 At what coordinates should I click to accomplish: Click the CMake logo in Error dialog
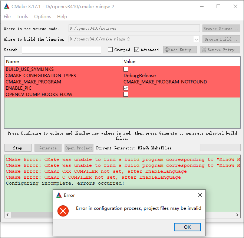pyautogui.click(x=59, y=195)
